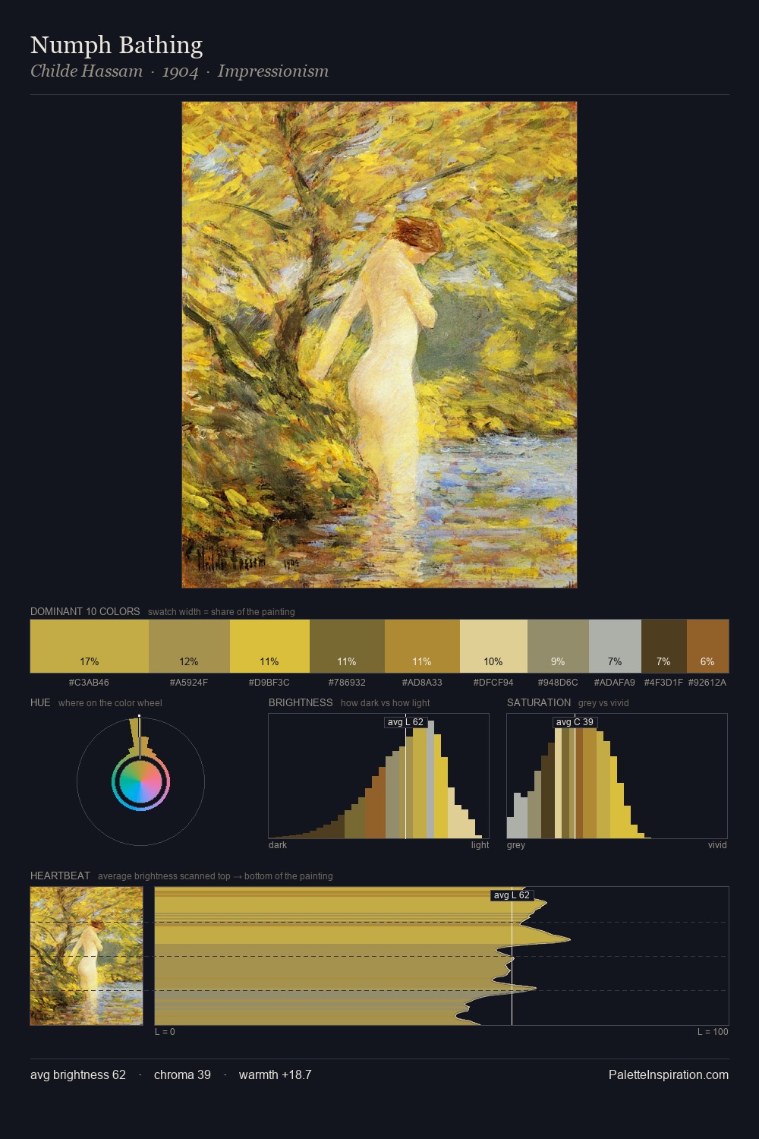Click the 'light' axis label
This screenshot has width=759, height=1139.
pos(480,845)
